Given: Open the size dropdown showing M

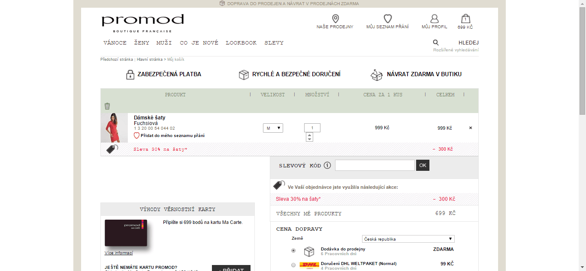Looking at the screenshot, I should [273, 128].
